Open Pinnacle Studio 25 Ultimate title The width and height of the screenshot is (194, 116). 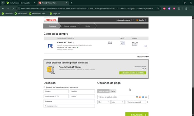point(70,67)
